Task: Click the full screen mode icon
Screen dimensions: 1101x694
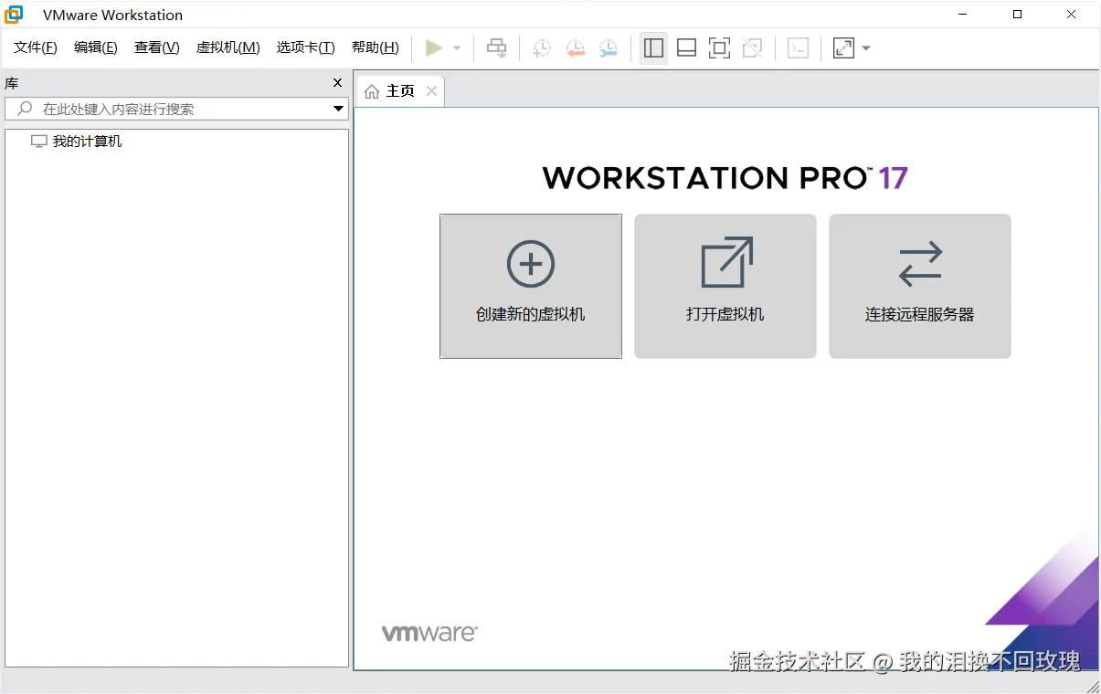Action: click(x=719, y=48)
